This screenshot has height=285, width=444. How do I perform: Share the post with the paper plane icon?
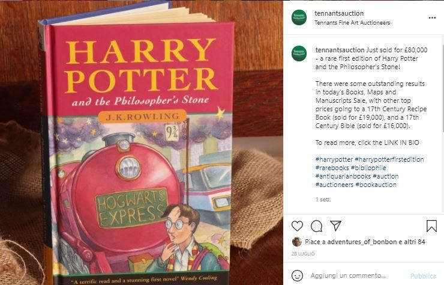coord(336,226)
